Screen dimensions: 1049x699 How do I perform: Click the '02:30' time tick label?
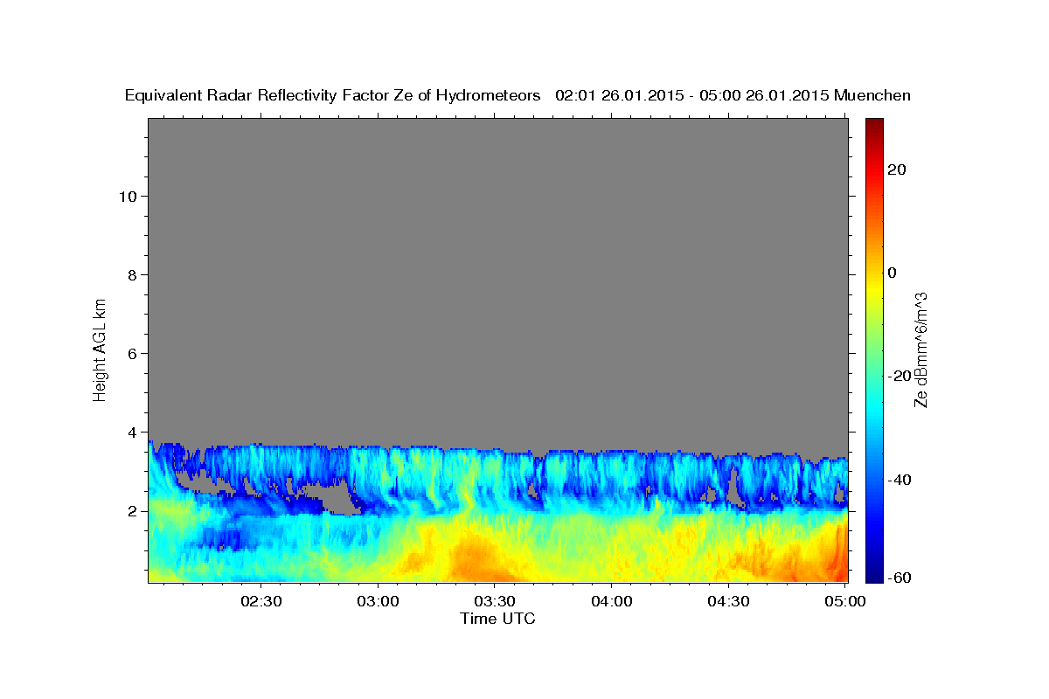click(x=262, y=601)
